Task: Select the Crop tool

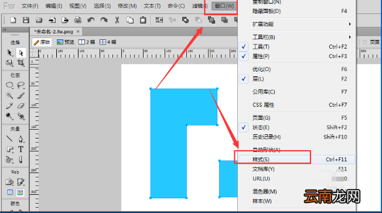Action: pyautogui.click(x=21, y=63)
